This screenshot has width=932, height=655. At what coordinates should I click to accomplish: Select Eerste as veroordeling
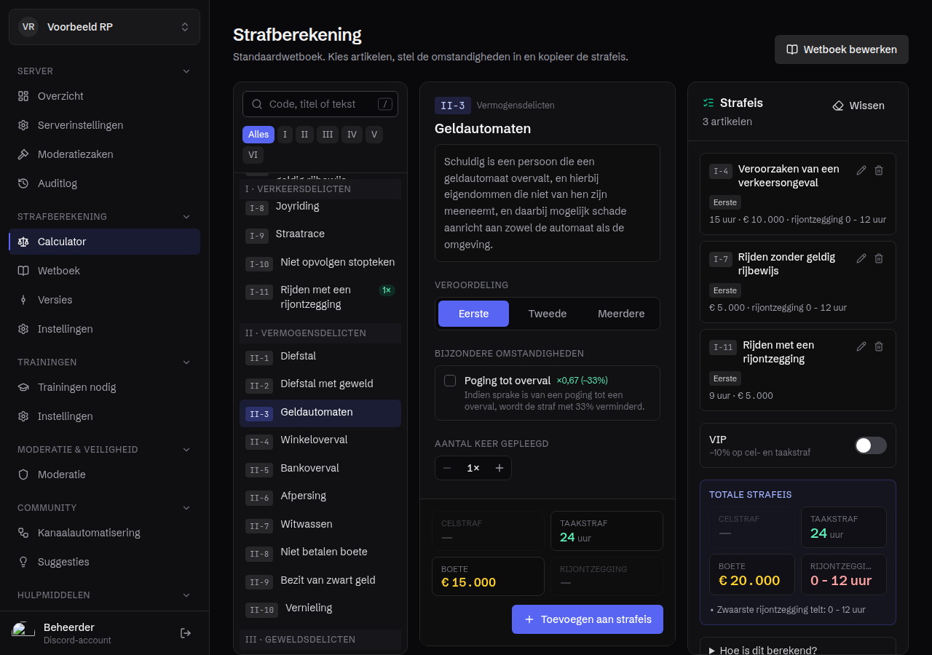tap(473, 314)
